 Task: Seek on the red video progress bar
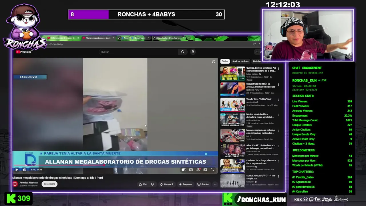115,165
